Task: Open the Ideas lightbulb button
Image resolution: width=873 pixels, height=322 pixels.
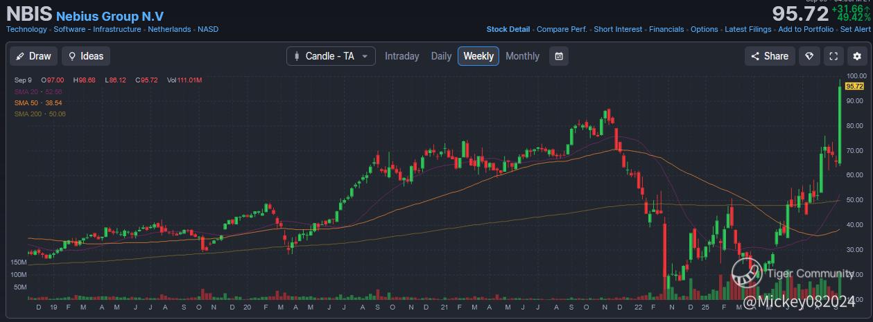Action: point(86,56)
